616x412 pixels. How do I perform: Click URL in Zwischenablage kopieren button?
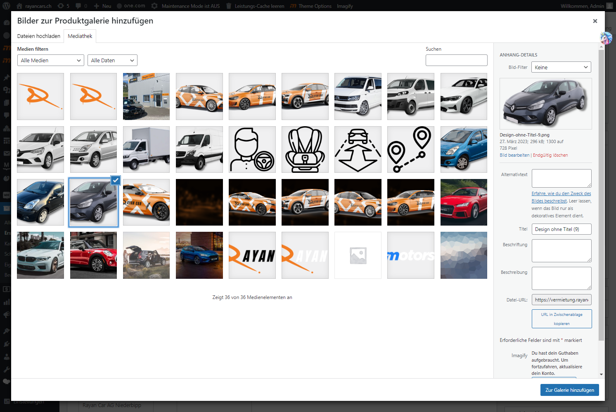(x=562, y=319)
